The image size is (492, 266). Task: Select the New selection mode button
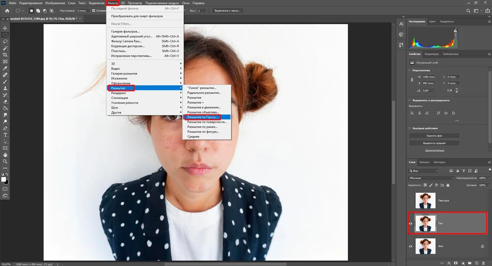point(31,11)
